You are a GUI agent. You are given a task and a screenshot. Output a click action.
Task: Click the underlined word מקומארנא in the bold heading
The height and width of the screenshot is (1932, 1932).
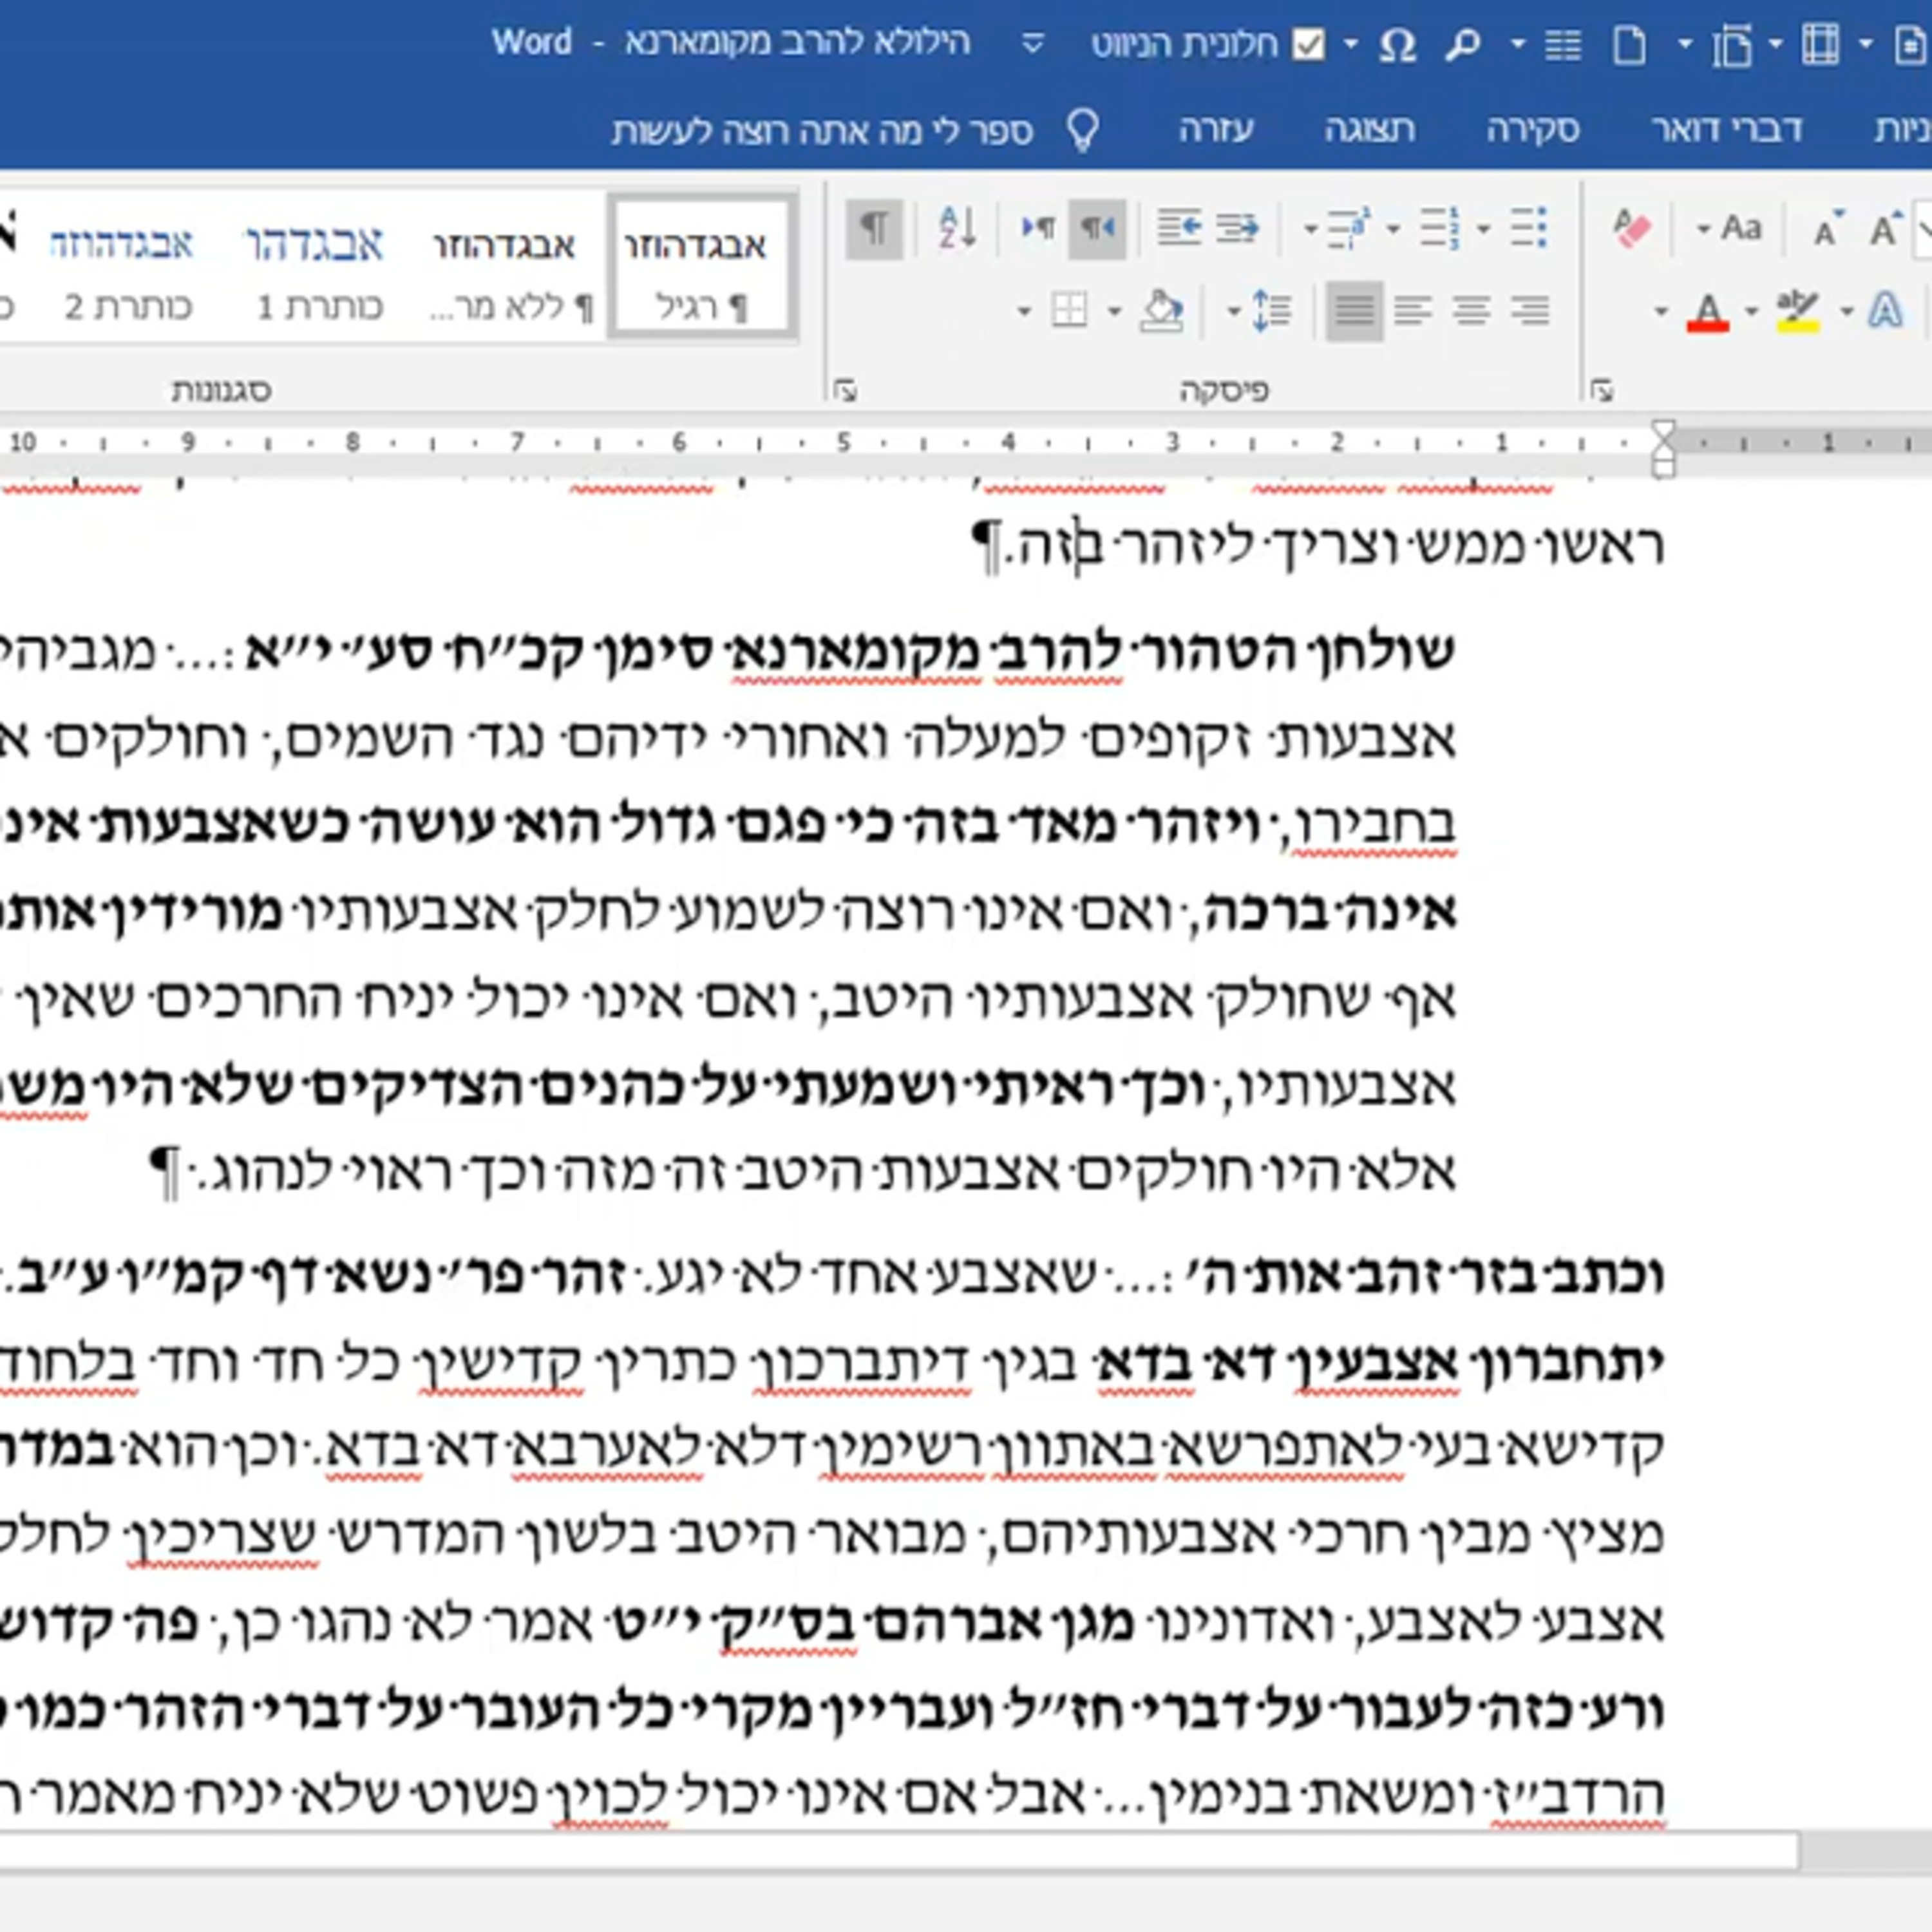[855, 652]
